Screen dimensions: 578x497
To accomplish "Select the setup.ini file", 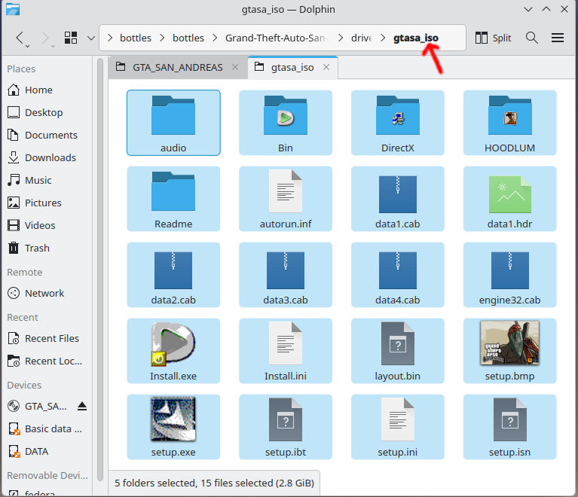I will point(397,427).
